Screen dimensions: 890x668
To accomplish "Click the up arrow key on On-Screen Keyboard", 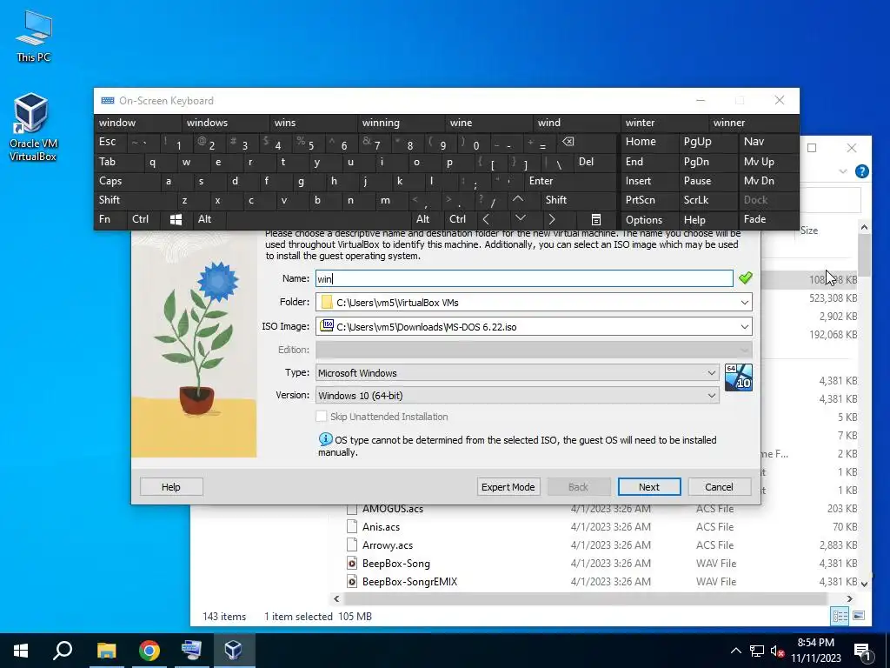I will (518, 199).
